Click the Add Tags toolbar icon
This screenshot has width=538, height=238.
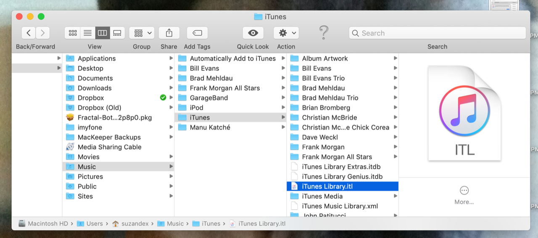click(x=197, y=33)
